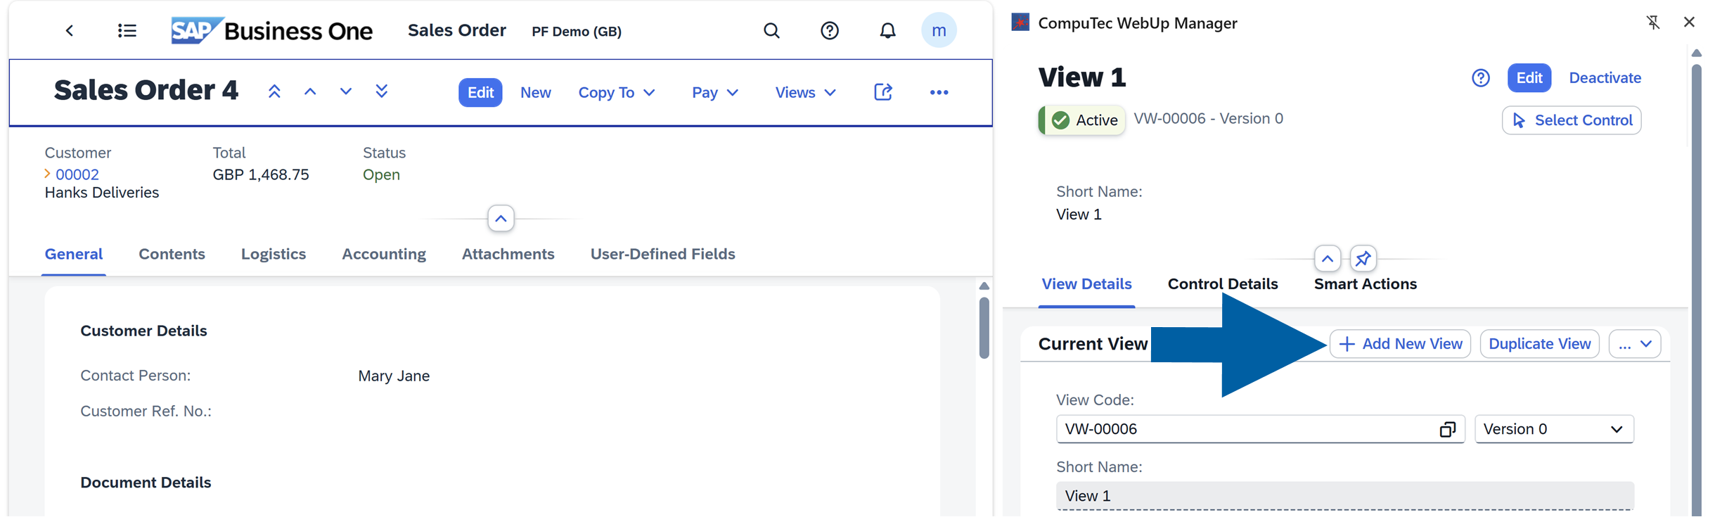Jump to first sales order record
This screenshot has height=517, width=1715.
[x=274, y=91]
